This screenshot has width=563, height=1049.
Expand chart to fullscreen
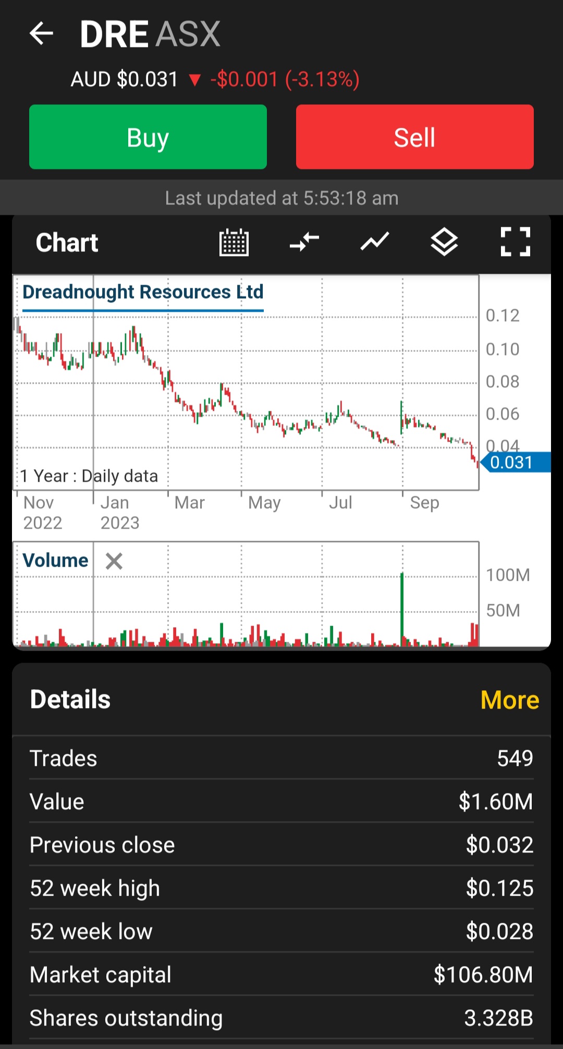515,242
